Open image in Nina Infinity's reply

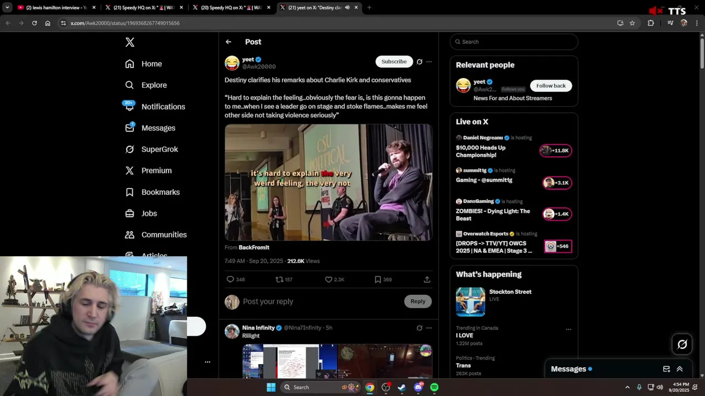click(x=337, y=361)
